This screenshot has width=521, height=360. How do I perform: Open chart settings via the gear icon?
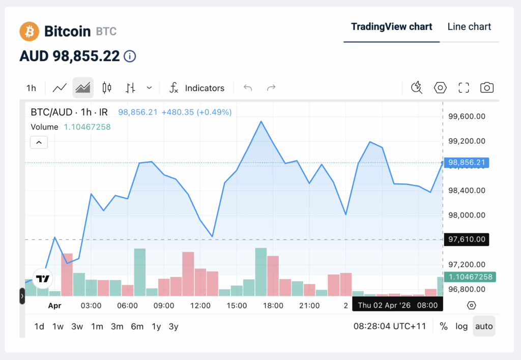(x=440, y=87)
